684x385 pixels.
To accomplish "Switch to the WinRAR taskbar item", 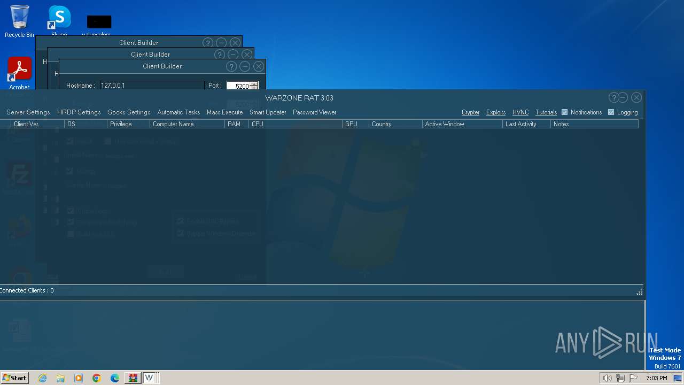I will coord(133,378).
